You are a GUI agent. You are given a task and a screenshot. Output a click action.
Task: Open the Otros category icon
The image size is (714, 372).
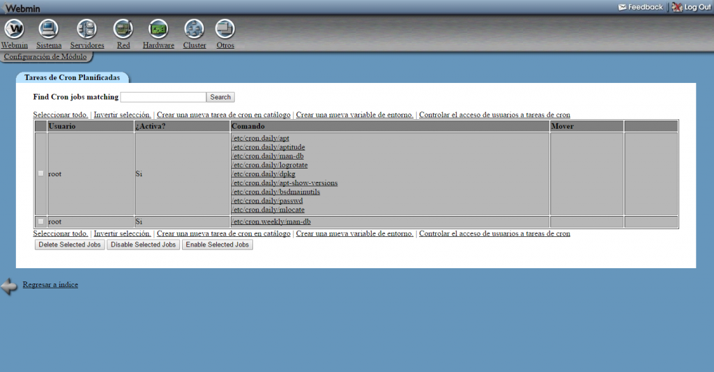225,29
